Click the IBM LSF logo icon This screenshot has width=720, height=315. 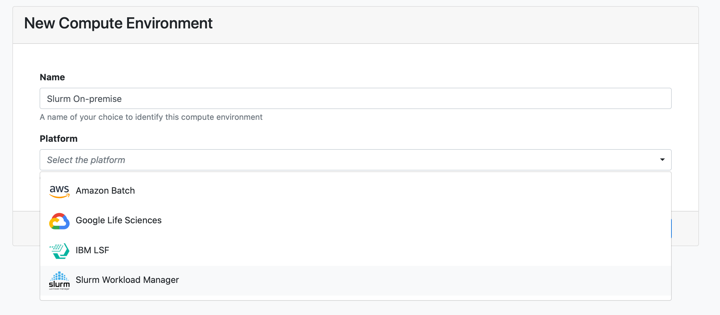point(59,250)
